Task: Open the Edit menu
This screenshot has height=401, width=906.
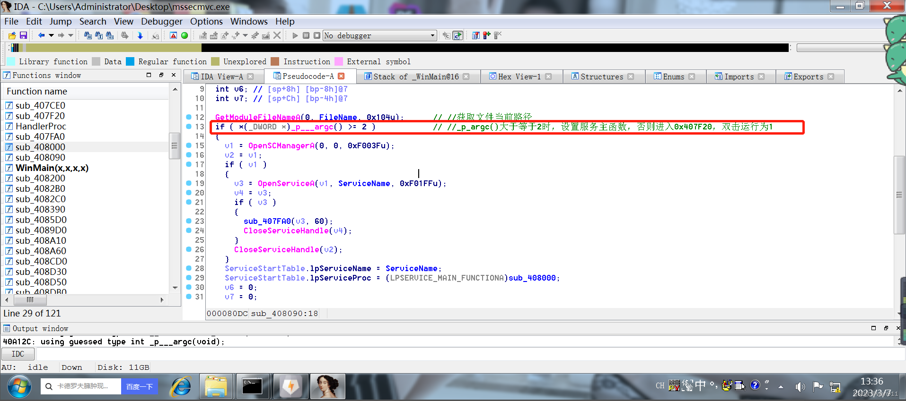Action: click(x=34, y=21)
